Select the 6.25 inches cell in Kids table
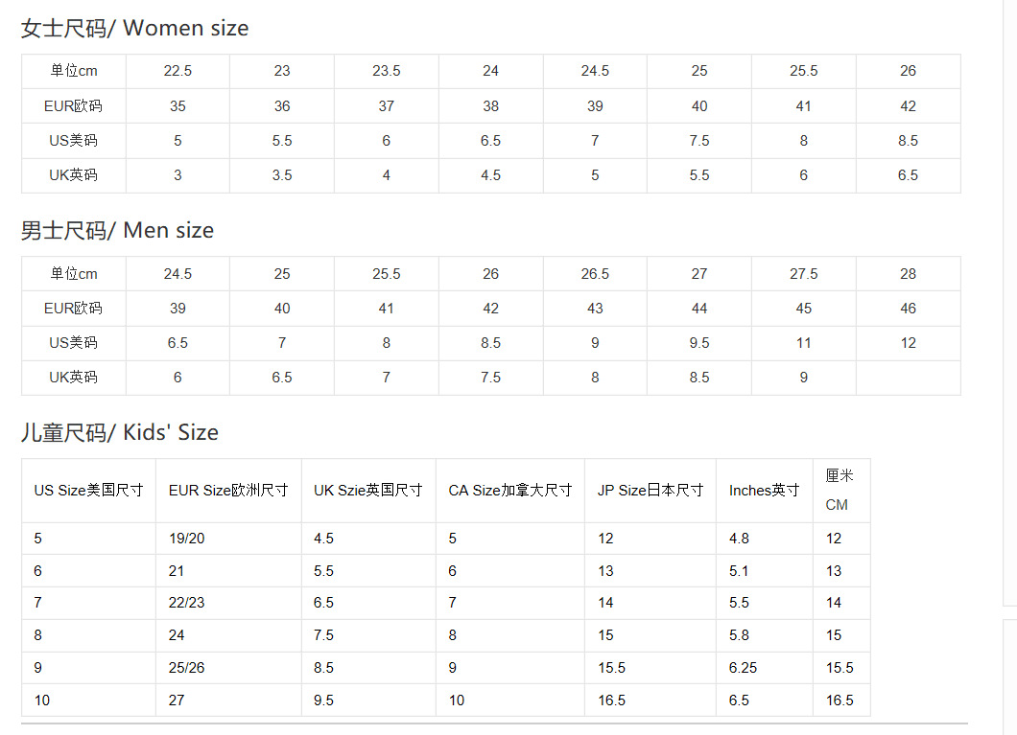Viewport: 1017px width, 735px height. (x=744, y=668)
